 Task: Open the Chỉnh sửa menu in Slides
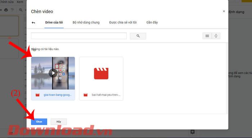pos(6,2)
